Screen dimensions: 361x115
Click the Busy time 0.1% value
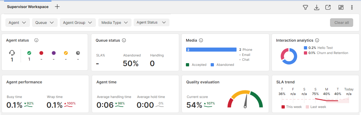pyautogui.click(x=14, y=105)
